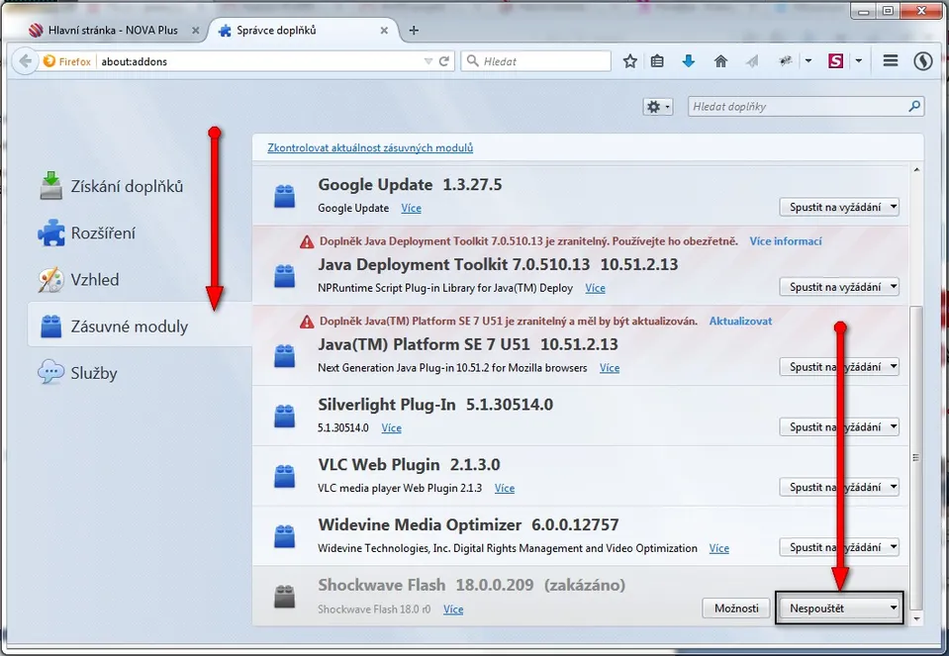This screenshot has height=656, width=949.
Task: Click the round toolbar icon at far right
Action: click(923, 61)
